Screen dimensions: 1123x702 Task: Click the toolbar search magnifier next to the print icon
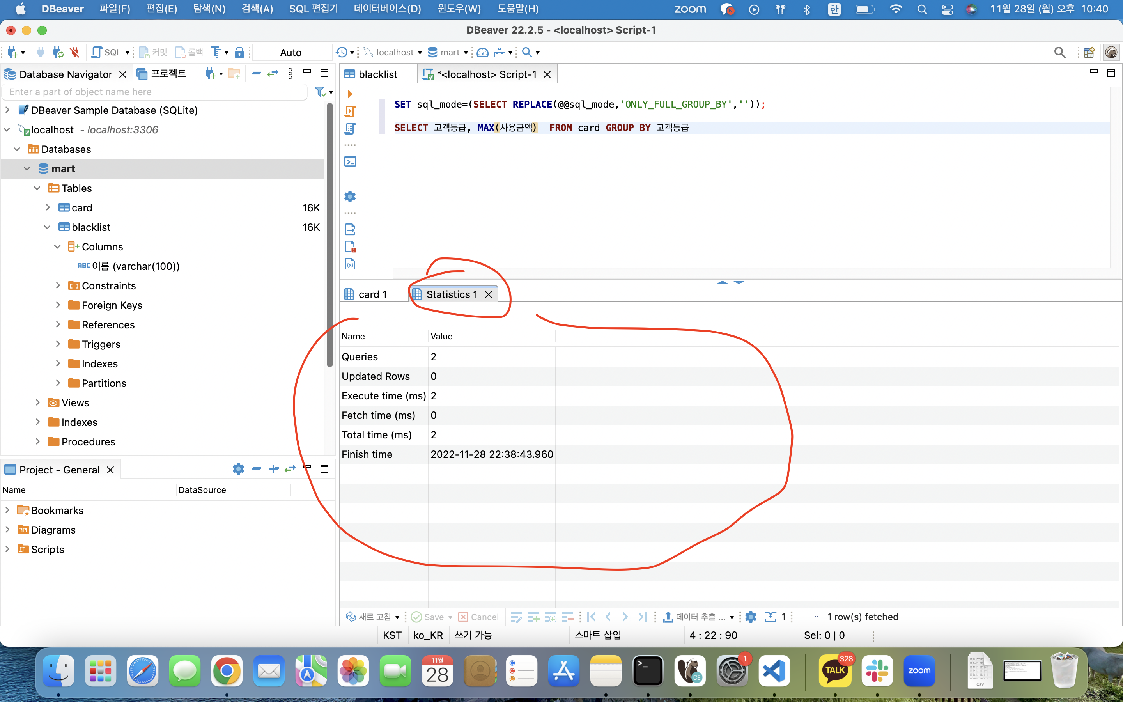[x=527, y=53]
